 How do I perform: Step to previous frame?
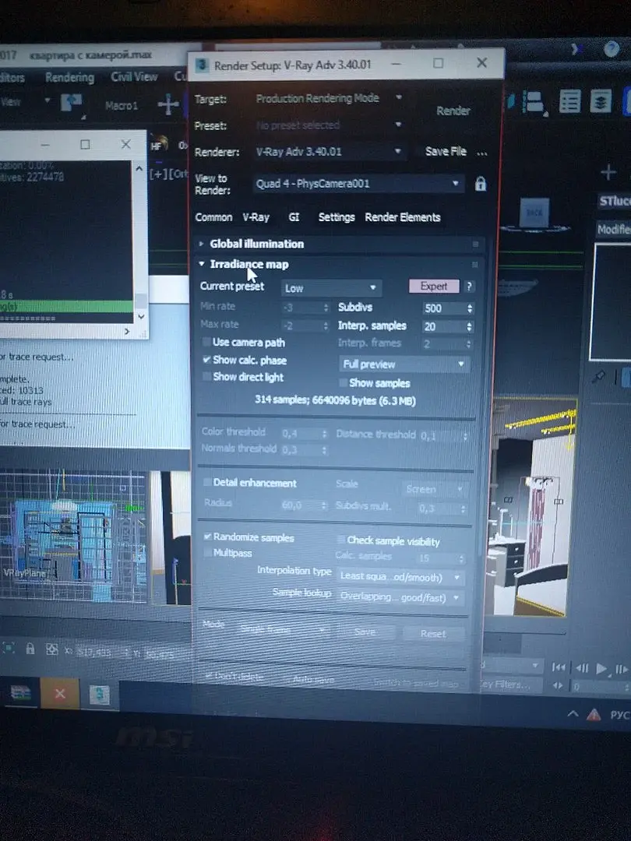(582, 668)
